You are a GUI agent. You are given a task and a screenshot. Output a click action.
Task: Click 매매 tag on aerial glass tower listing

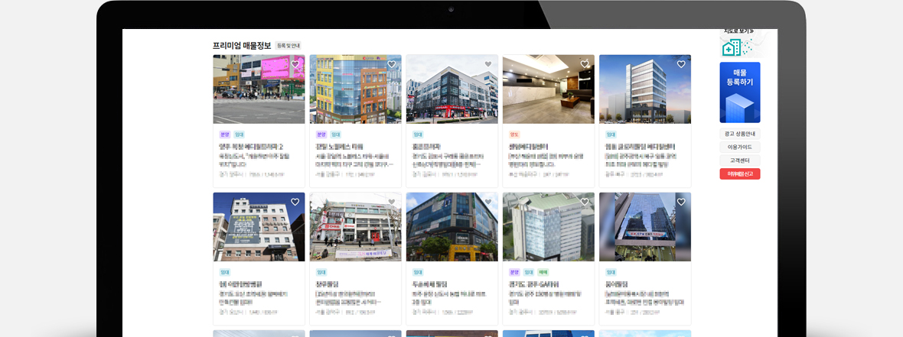coord(543,272)
